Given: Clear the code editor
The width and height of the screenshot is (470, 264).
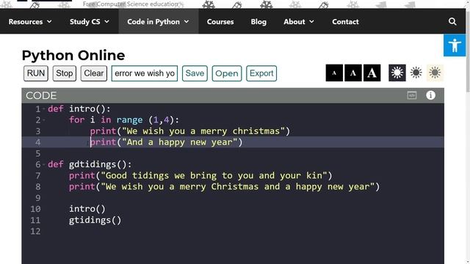Looking at the screenshot, I should click(x=93, y=73).
